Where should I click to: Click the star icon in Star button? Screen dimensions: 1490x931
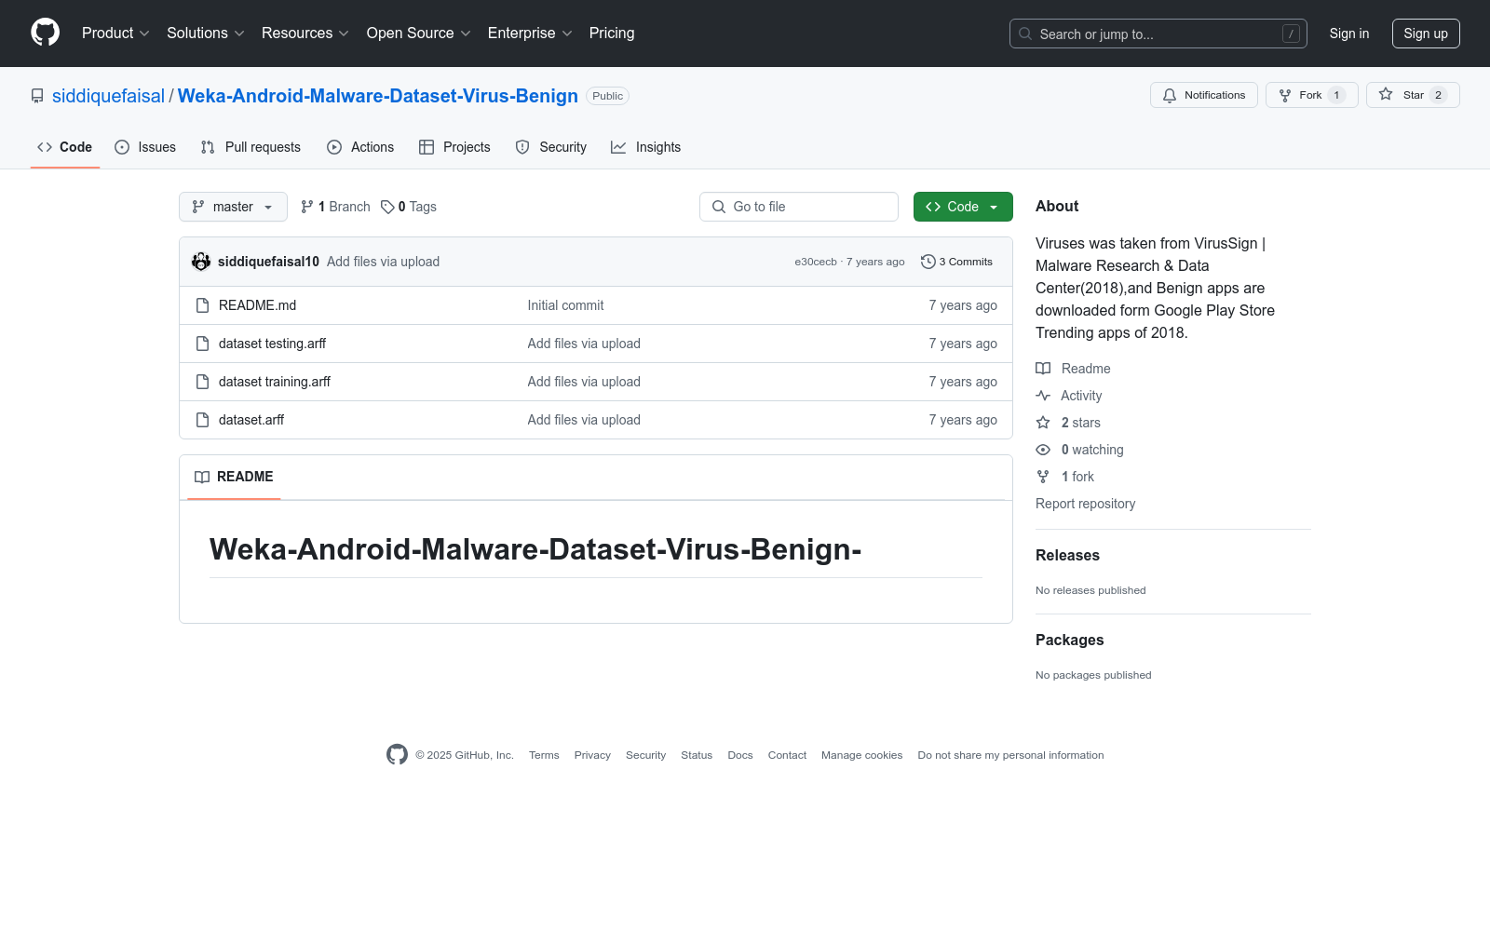1386,94
